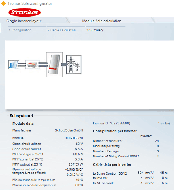Viewport: 174px width, 190px height.
Task: Click the 1 unit(s) value
Action: pyautogui.click(x=164, y=123)
